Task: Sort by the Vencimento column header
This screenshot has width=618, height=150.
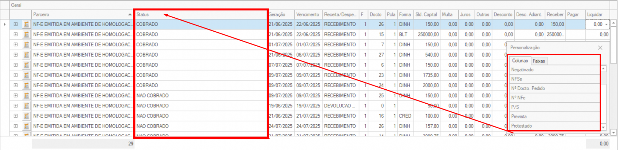Action: pos(308,15)
